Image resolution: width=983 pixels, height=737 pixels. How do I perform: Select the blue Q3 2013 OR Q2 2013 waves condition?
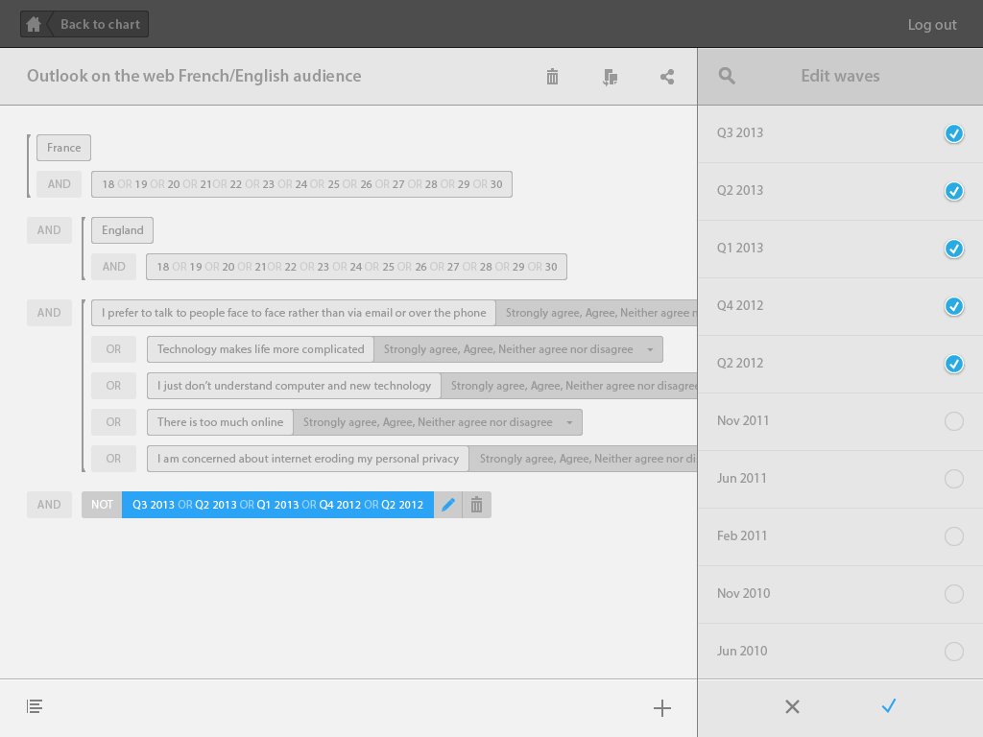(x=277, y=505)
